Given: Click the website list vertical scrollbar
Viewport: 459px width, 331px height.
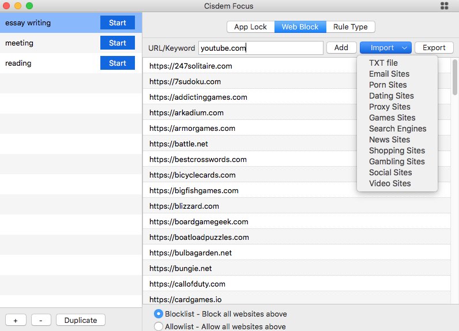Looking at the screenshot, I should [454, 77].
